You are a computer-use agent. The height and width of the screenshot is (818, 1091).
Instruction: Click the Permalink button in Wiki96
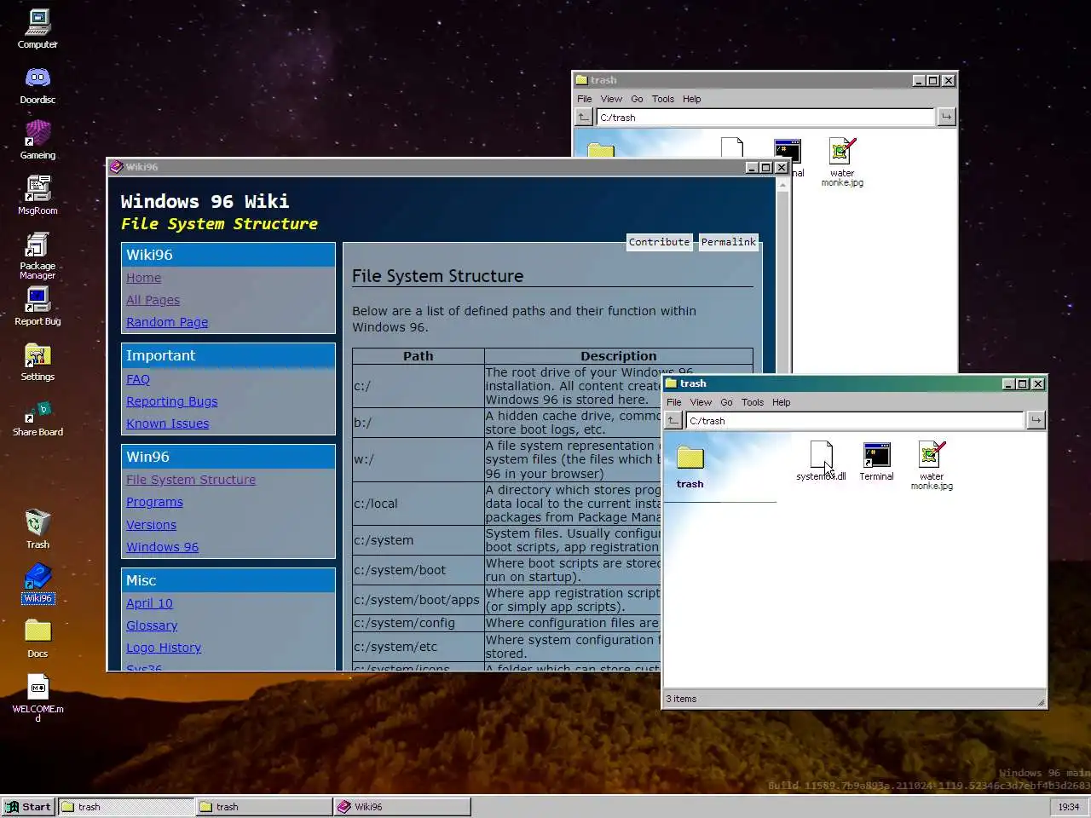729,242
